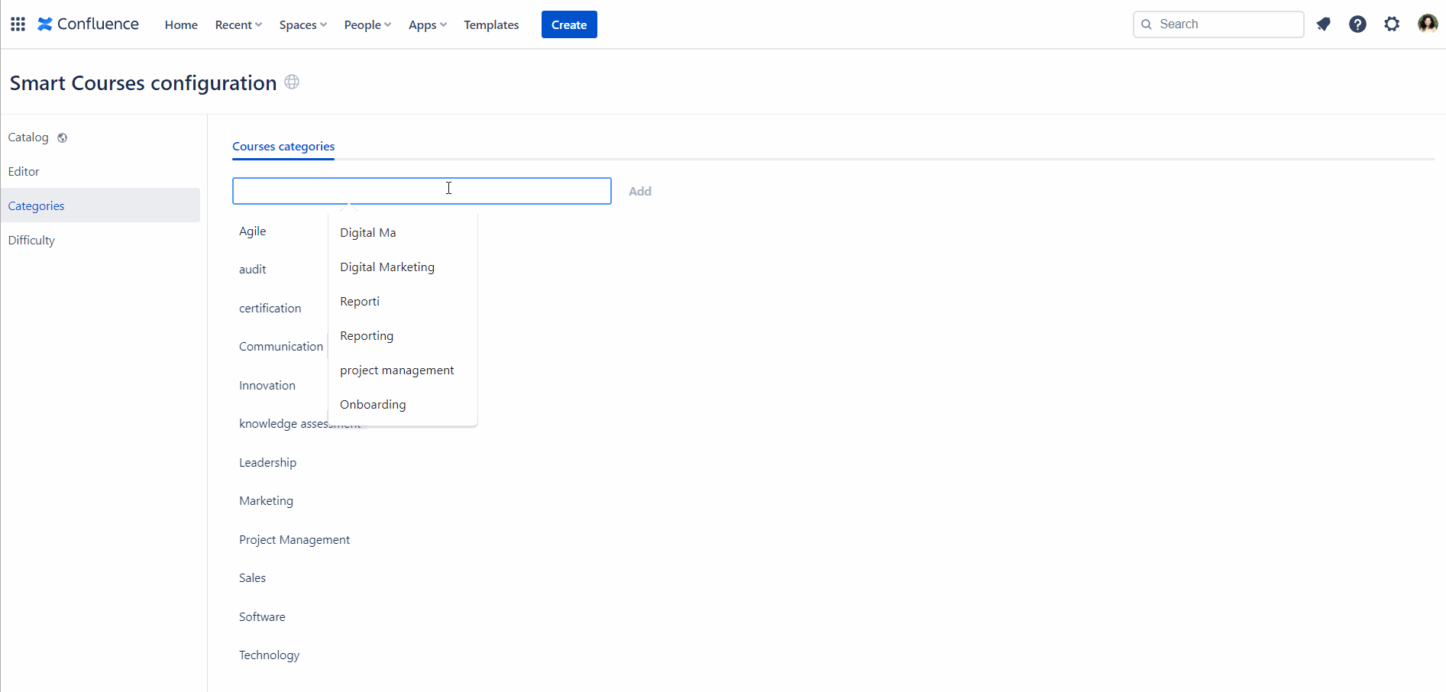The image size is (1446, 692).
Task: Open the user profile avatar
Action: 1427,24
